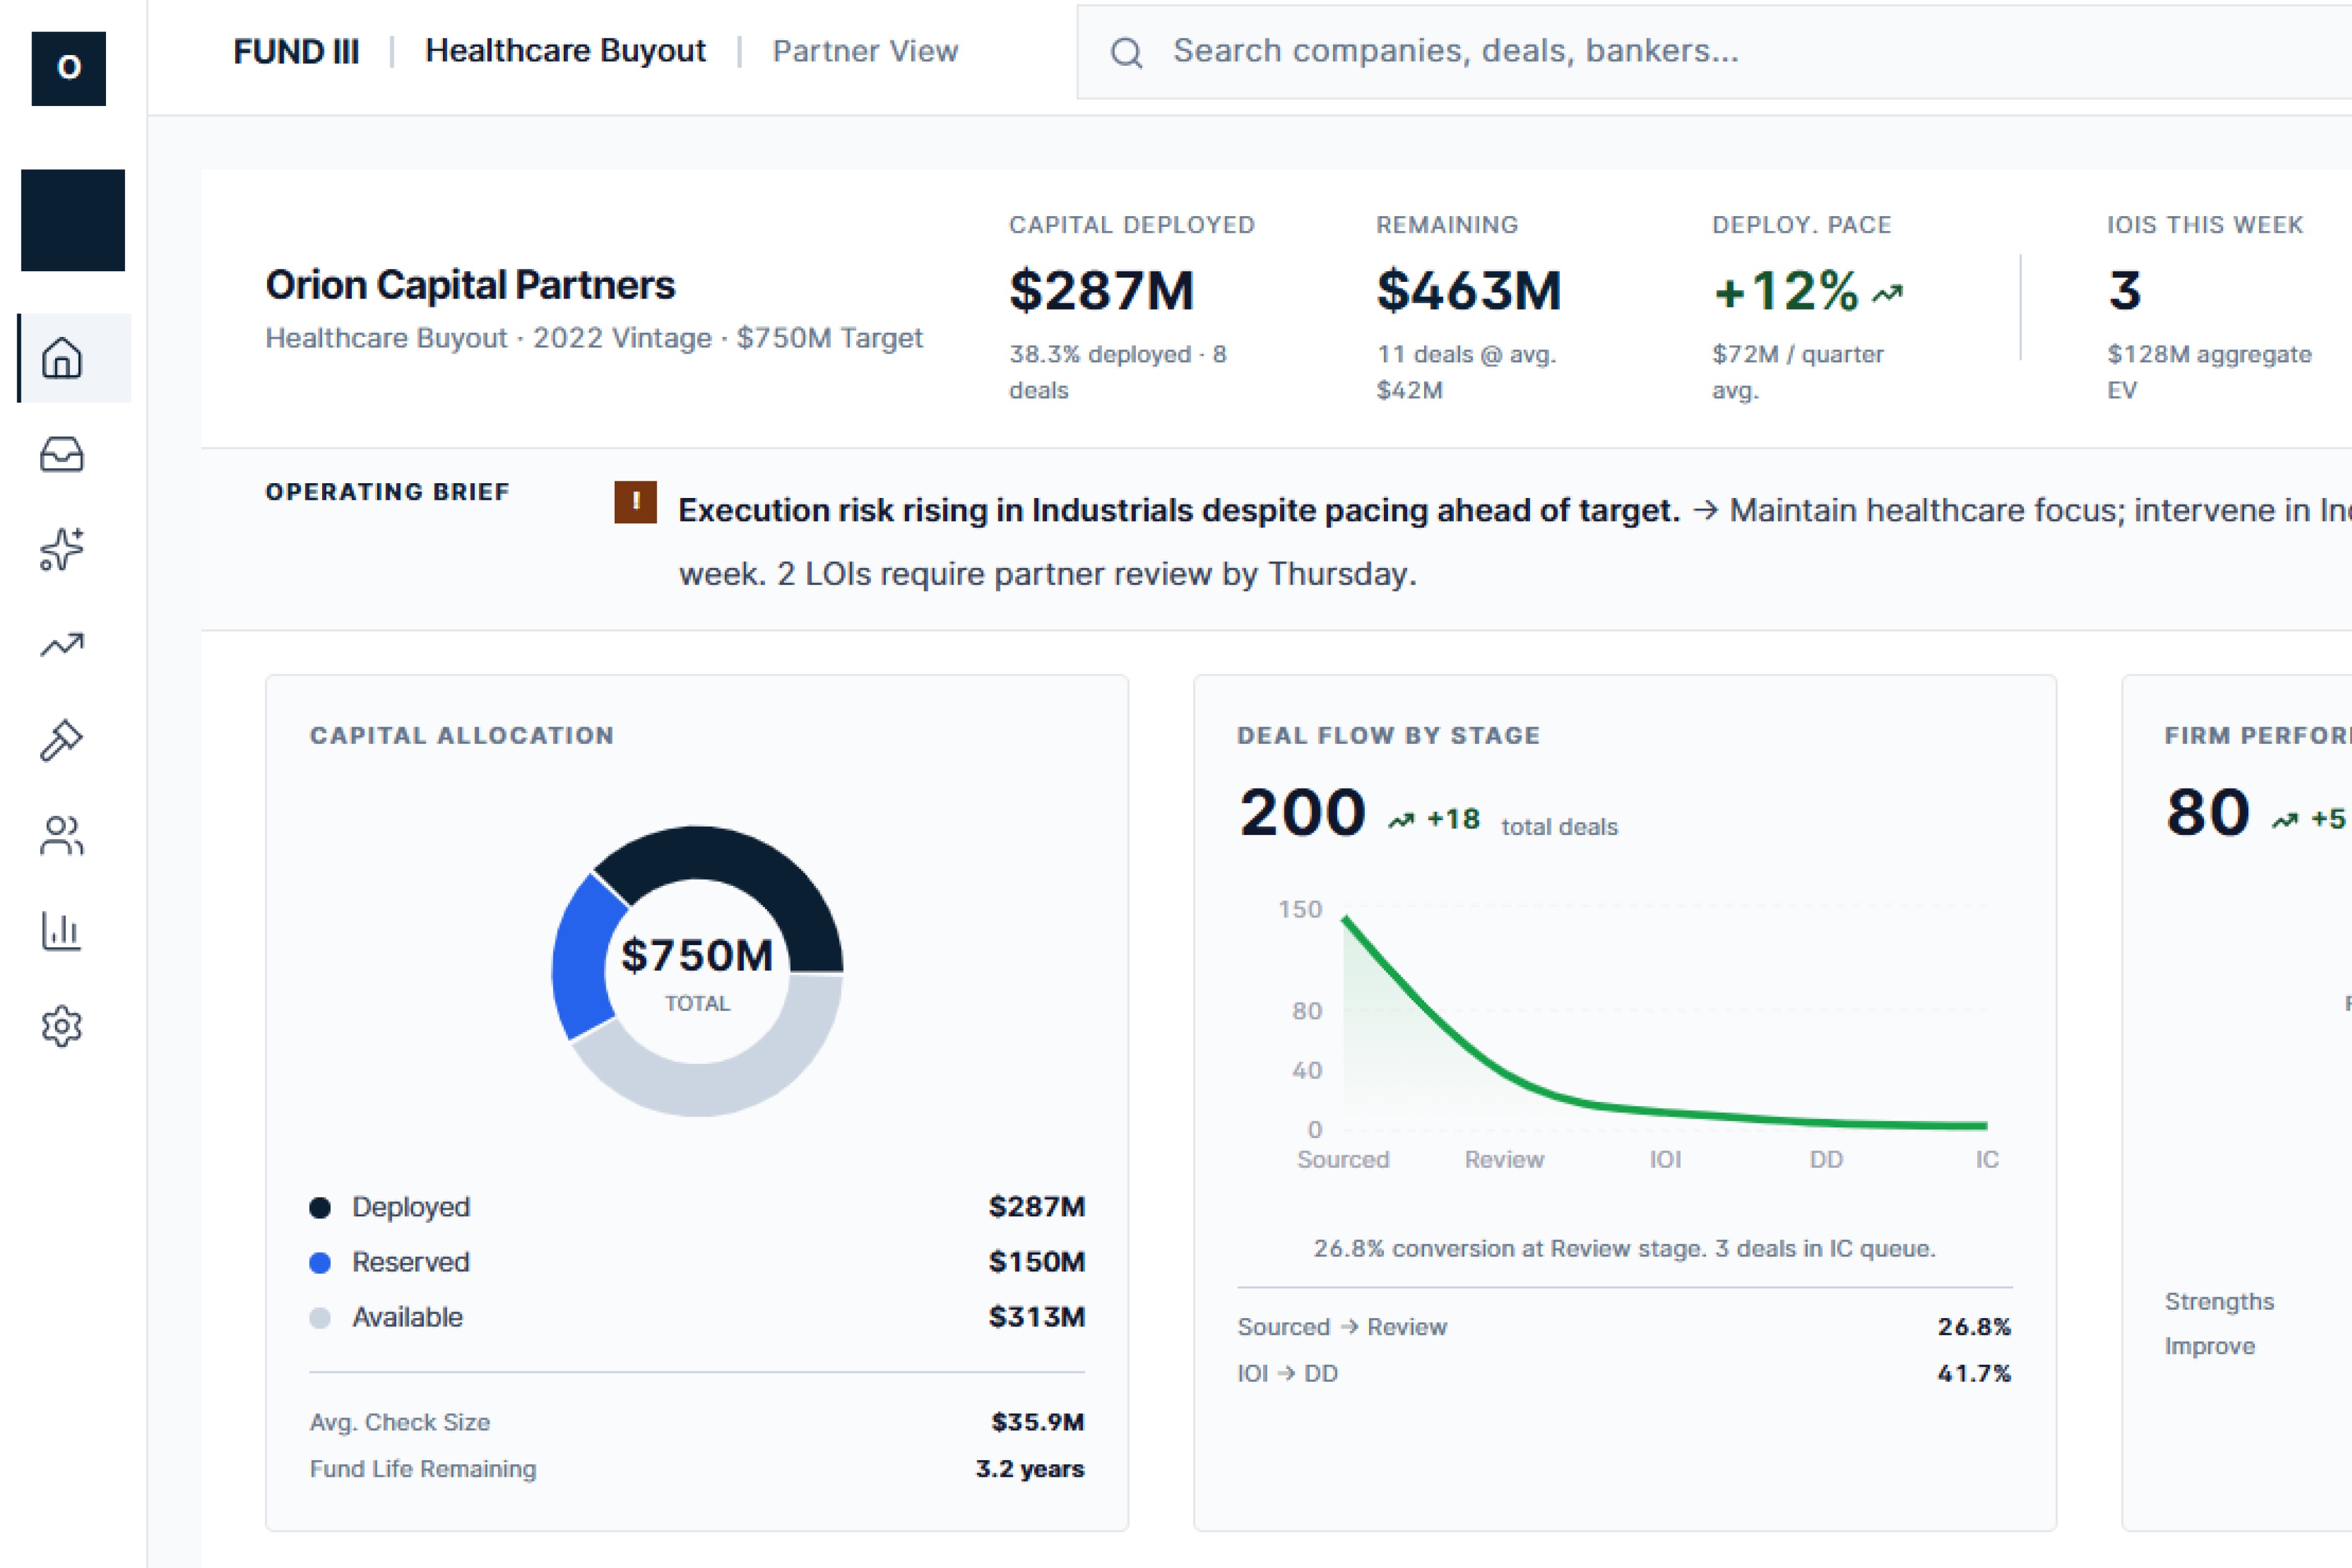The height and width of the screenshot is (1568, 2352).
Task: Open the settings gear sidebar icon
Action: (x=62, y=1026)
